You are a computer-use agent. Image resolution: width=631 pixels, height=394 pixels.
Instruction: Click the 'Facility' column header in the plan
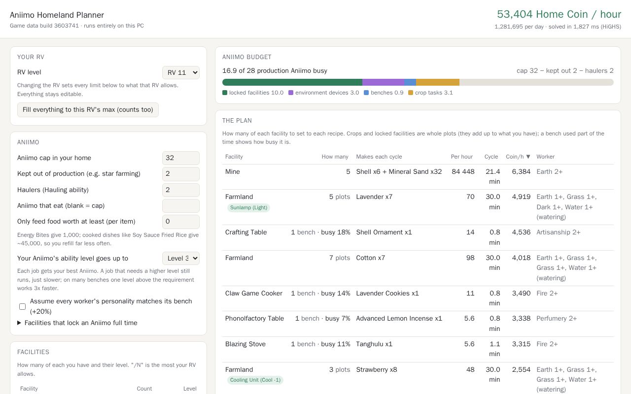pyautogui.click(x=234, y=157)
